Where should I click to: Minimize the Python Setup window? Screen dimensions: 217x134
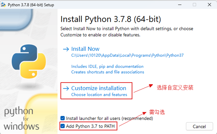click(x=180, y=5)
